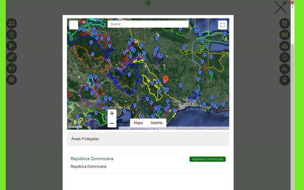Toggle fullscreen view of the map
The height and width of the screenshot is (190, 304).
222,25
